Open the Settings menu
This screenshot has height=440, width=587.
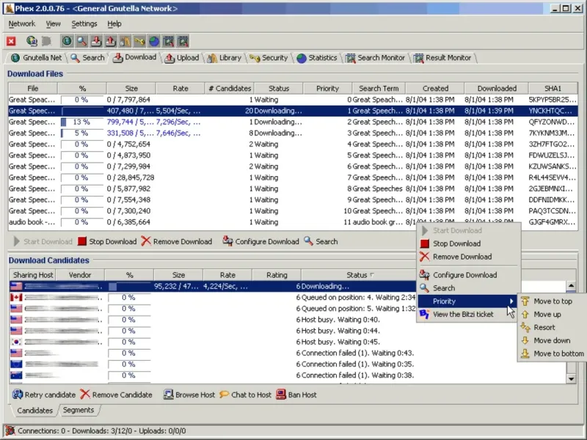click(x=84, y=23)
